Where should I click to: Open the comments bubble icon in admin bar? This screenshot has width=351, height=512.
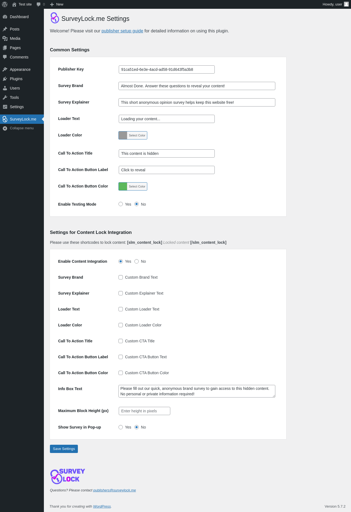pyautogui.click(x=39, y=4)
